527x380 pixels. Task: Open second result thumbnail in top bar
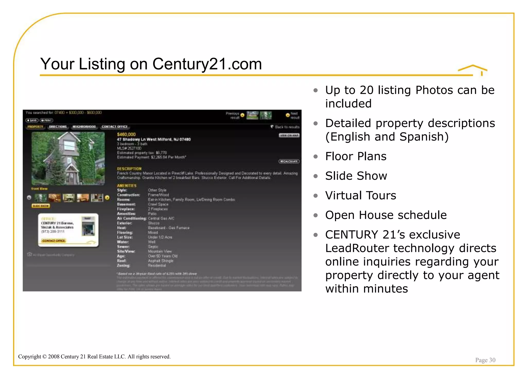click(x=266, y=115)
